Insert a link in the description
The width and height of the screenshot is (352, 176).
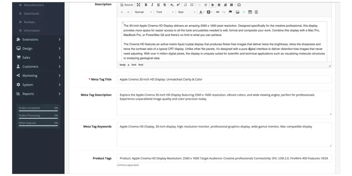tap(218, 12)
